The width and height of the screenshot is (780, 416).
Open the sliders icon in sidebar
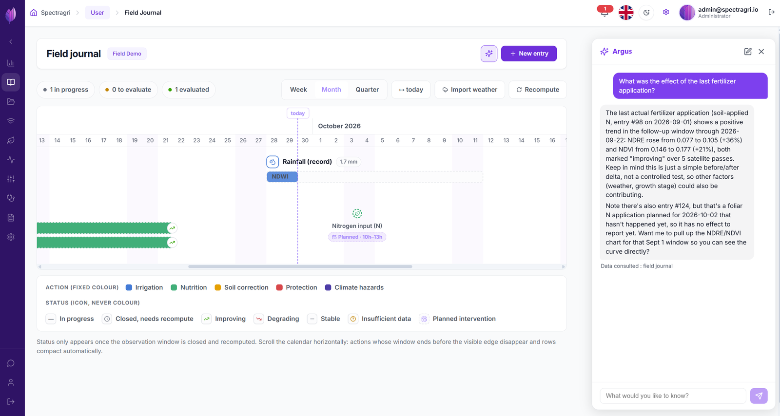pyautogui.click(x=11, y=179)
